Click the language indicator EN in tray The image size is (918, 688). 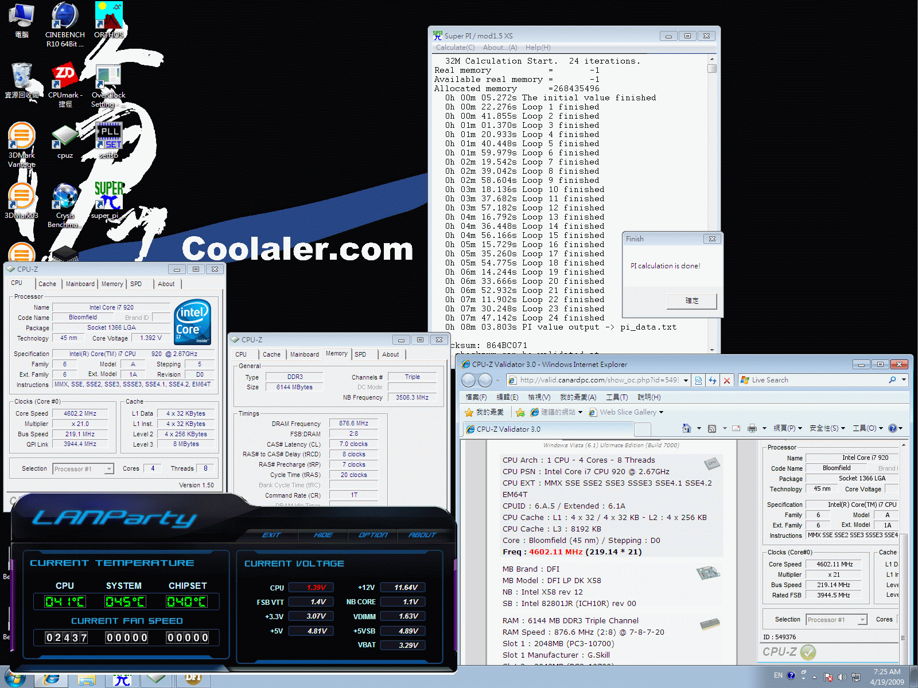778,675
